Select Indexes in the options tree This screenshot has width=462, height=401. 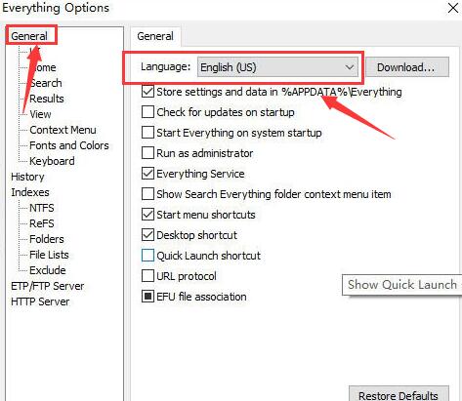point(30,192)
